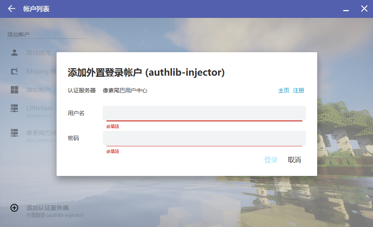
Task: Select the offline mode person icon
Action: [x=15, y=53]
